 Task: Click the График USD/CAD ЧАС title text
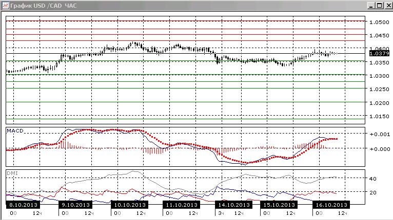pyautogui.click(x=44, y=6)
